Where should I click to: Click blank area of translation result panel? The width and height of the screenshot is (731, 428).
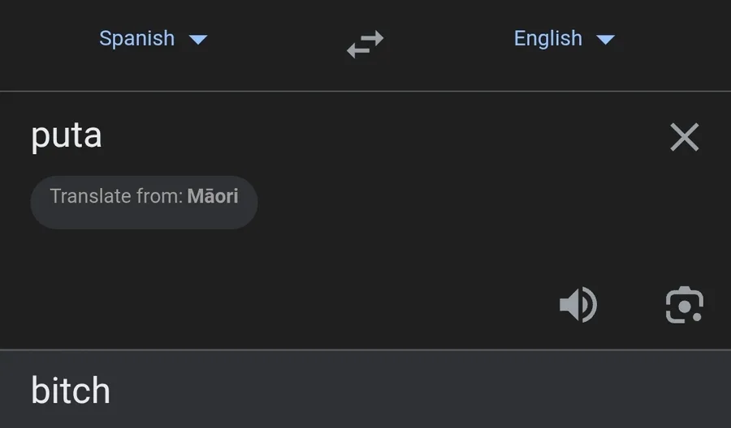pyautogui.click(x=420, y=390)
